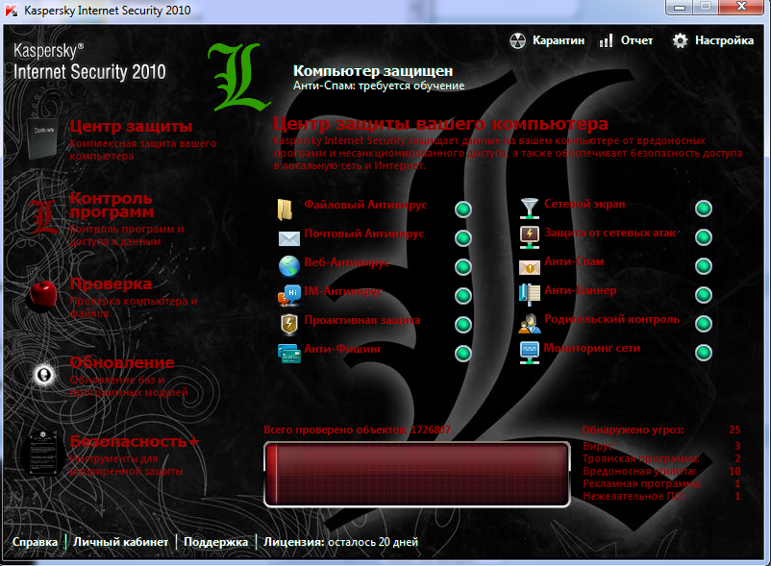
Task: Toggle the Анти-Фишинг green status indicator
Action: coord(463,354)
